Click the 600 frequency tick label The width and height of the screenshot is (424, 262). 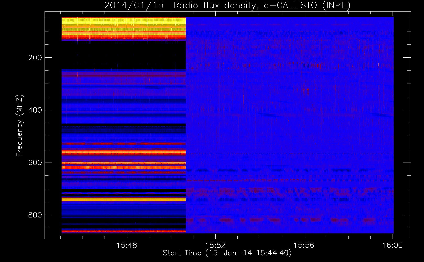pos(35,162)
